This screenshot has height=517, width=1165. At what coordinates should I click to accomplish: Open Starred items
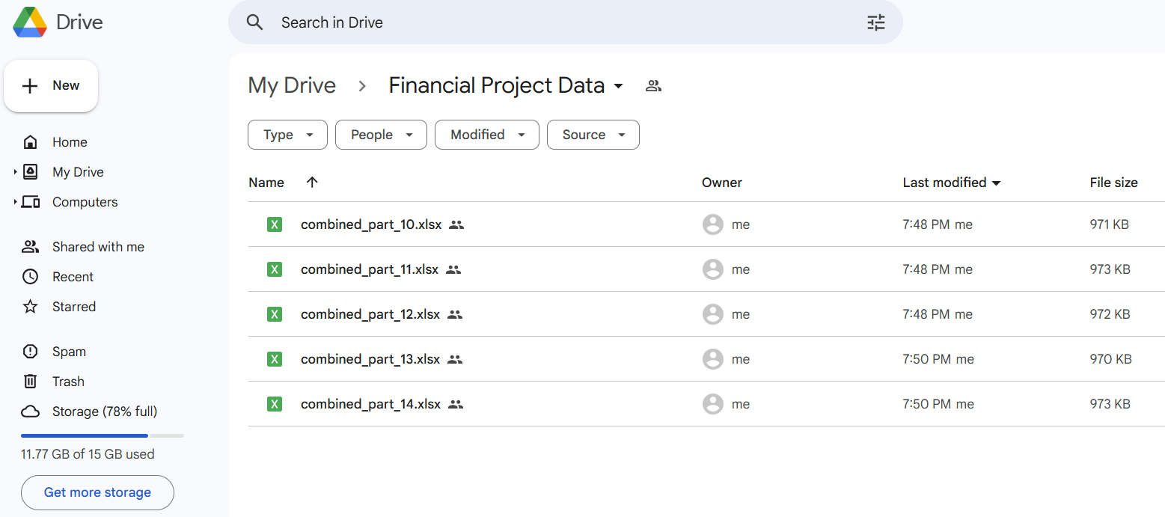pos(74,307)
